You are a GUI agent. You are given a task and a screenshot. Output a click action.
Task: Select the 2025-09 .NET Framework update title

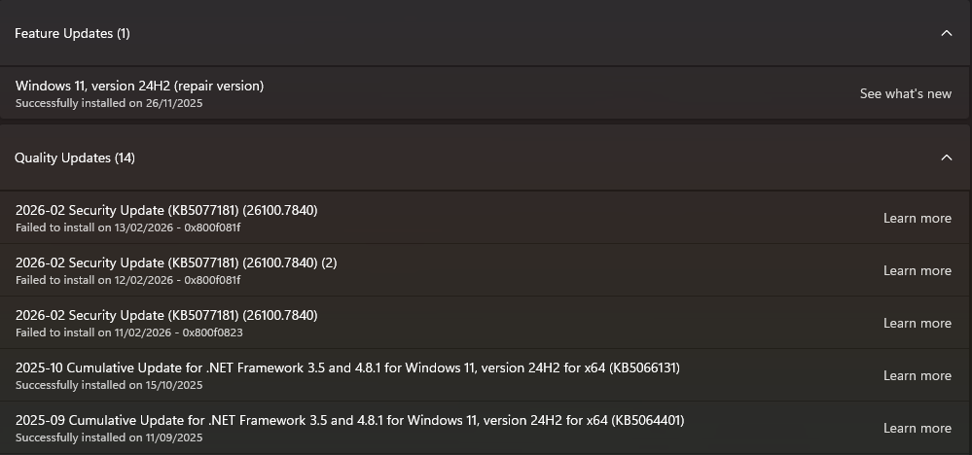coord(349,420)
